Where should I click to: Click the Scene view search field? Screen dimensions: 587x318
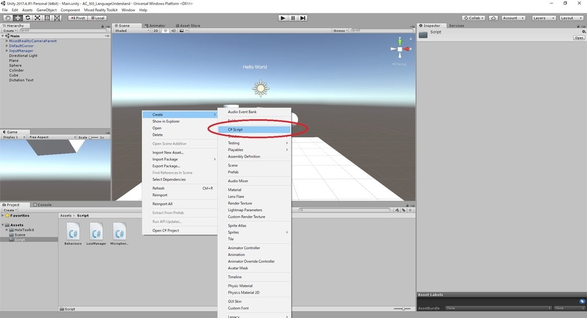point(381,31)
